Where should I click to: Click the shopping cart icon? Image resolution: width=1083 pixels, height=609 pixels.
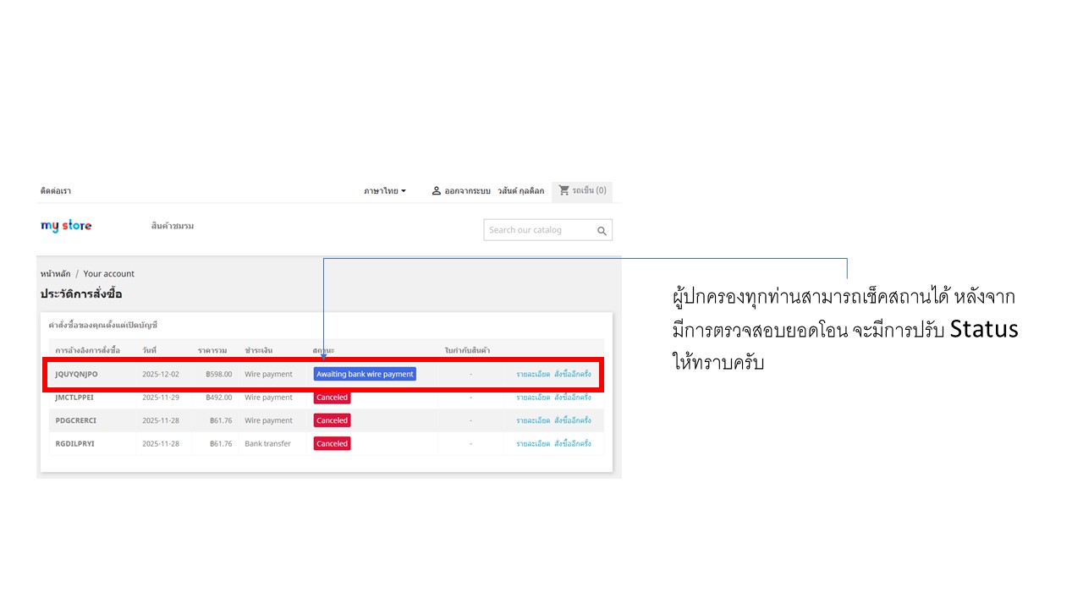coord(564,191)
